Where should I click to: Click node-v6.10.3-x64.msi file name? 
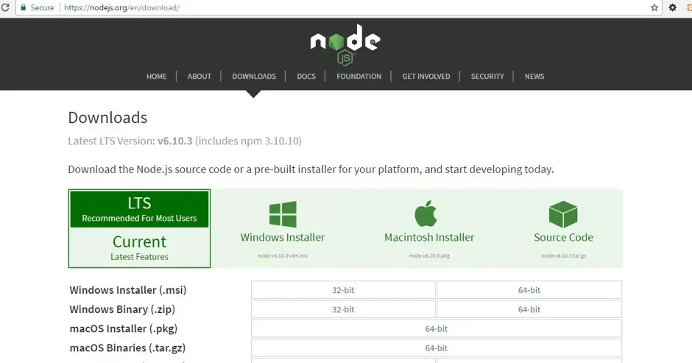[x=283, y=255]
